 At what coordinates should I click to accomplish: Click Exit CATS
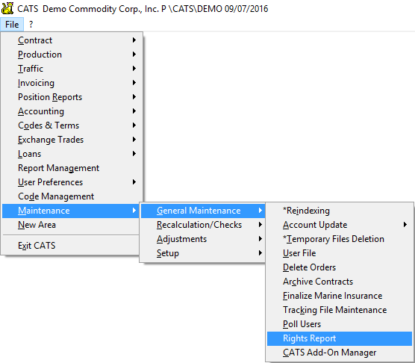(x=72, y=246)
